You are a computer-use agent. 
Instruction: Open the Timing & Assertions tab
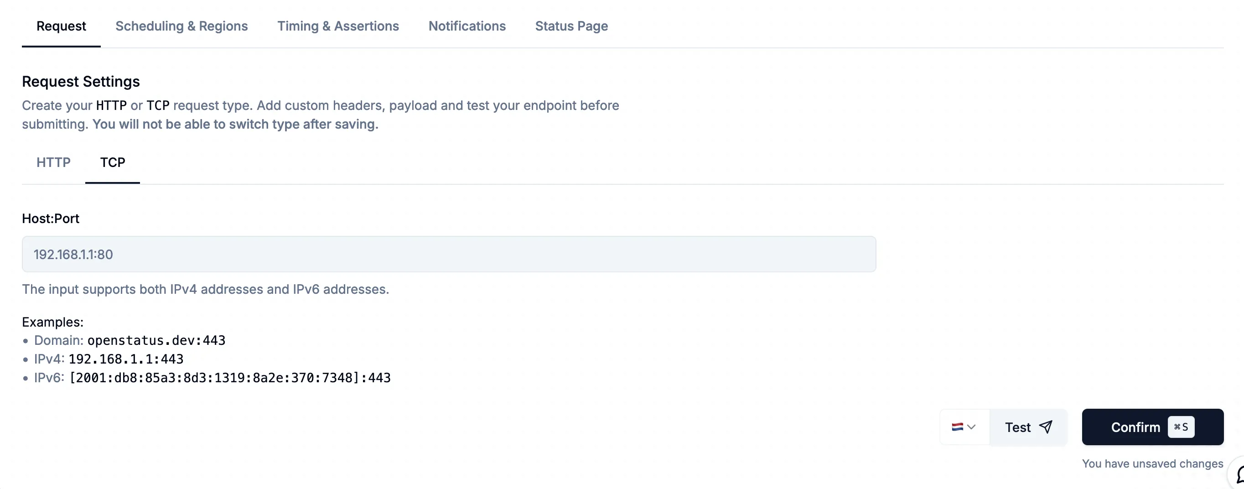pos(337,26)
